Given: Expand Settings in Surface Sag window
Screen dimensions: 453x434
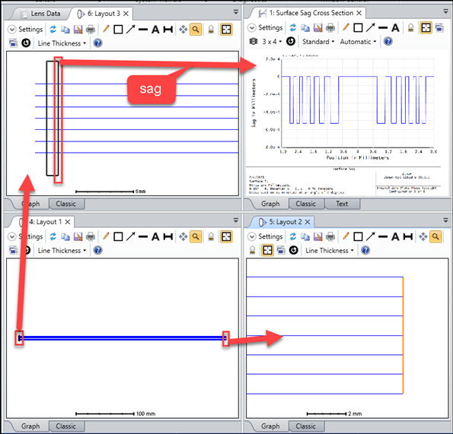Looking at the screenshot, I should coord(265,27).
